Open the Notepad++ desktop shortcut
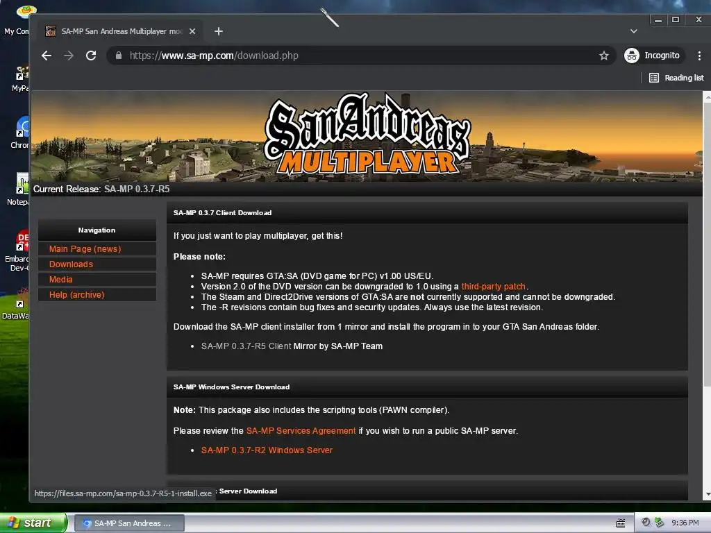 point(19,189)
